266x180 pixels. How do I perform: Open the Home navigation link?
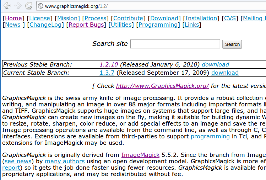pos(13,18)
